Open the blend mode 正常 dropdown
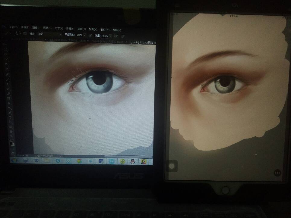The image size is (291, 218). tap(49, 34)
